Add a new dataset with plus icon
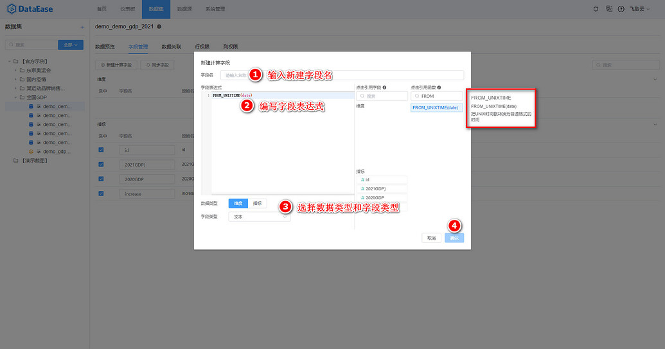Viewport: 665px width, 349px height. click(x=82, y=27)
